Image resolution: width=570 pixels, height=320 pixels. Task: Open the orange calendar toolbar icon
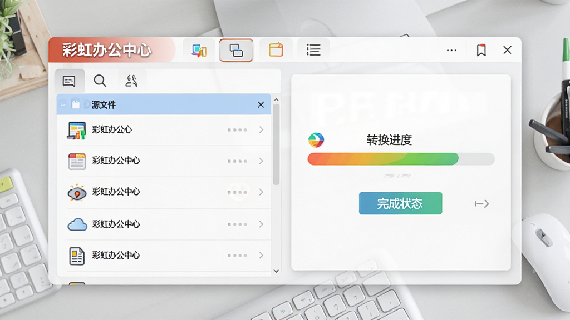pos(276,49)
